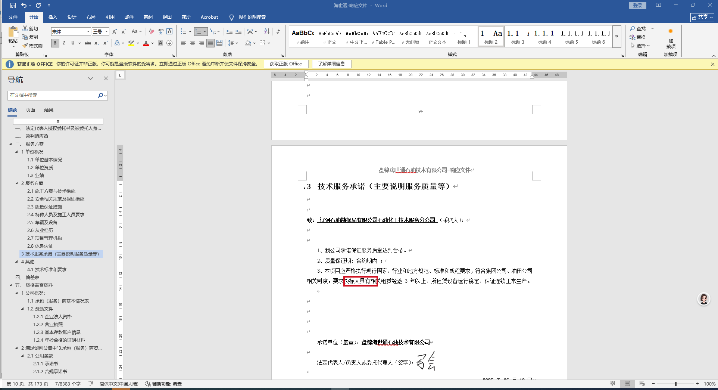
Task: Open the line spacing dropdown
Action: (233, 43)
